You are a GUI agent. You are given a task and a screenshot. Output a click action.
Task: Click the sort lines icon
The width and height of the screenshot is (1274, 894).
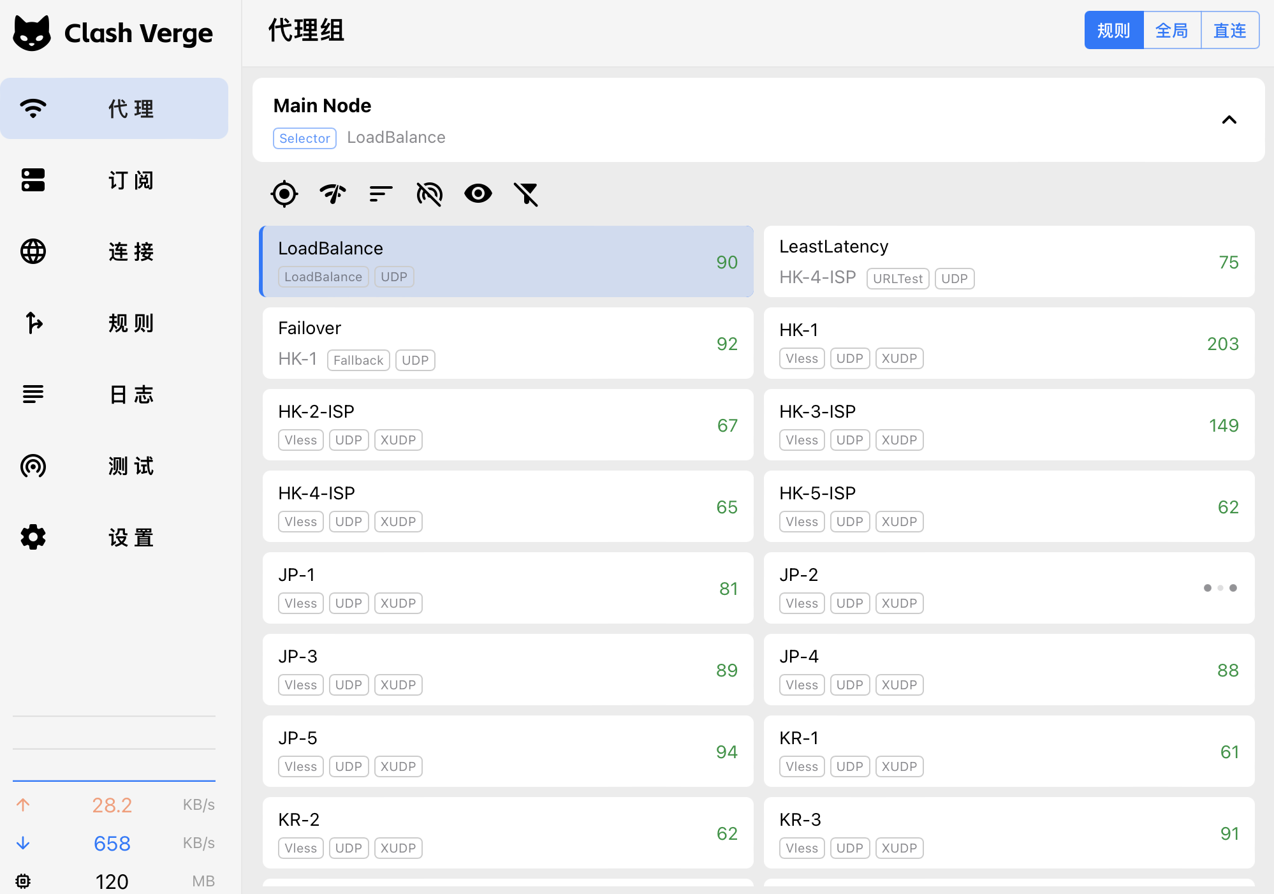(x=381, y=194)
